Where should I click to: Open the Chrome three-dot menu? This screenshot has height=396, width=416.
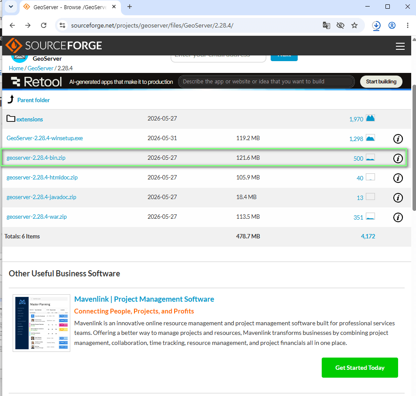(408, 25)
